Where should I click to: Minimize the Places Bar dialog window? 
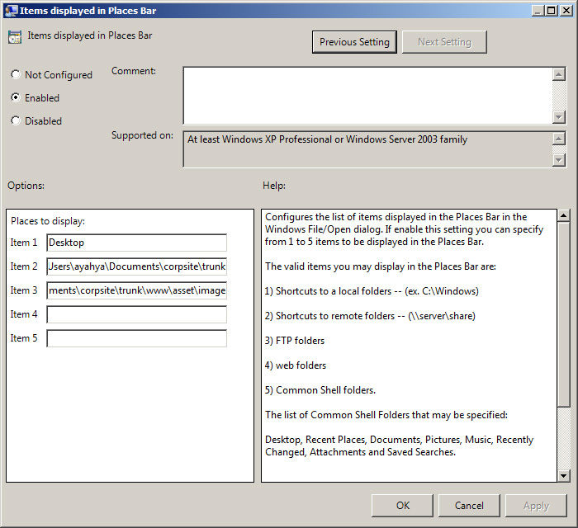538,10
